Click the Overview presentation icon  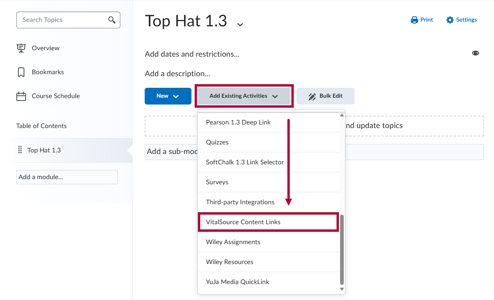coord(21,48)
